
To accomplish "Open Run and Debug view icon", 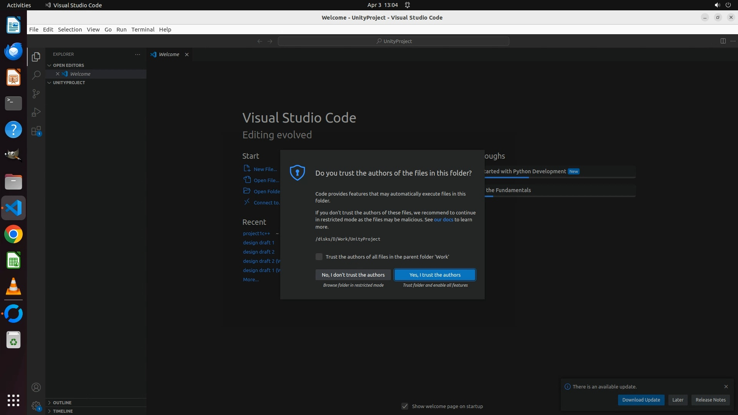I will (36, 112).
